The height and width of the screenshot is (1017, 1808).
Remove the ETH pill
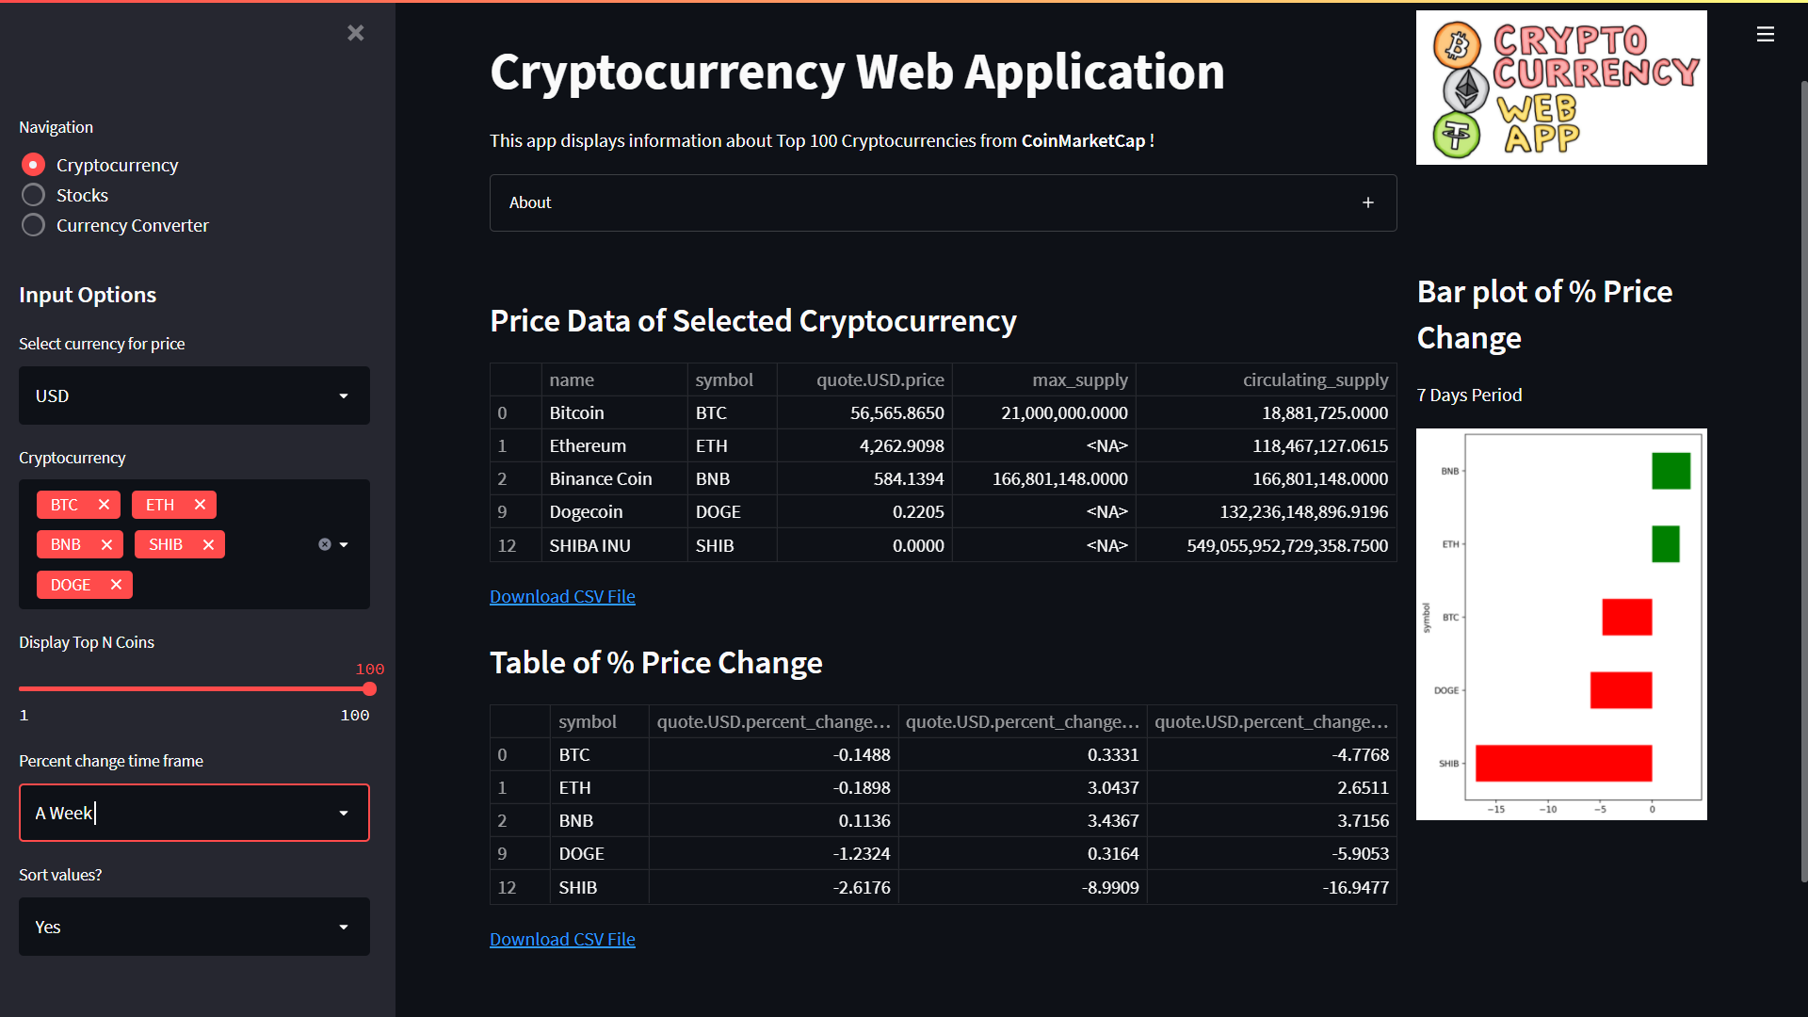200,504
